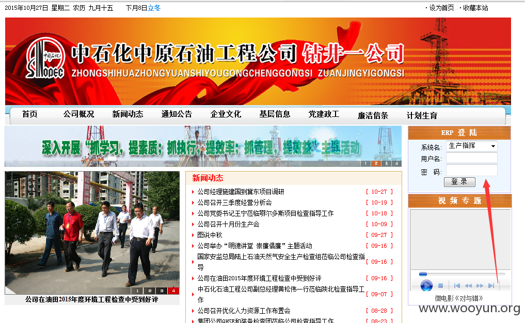Fast-forward the video player
525x323 pixels.
click(480, 285)
